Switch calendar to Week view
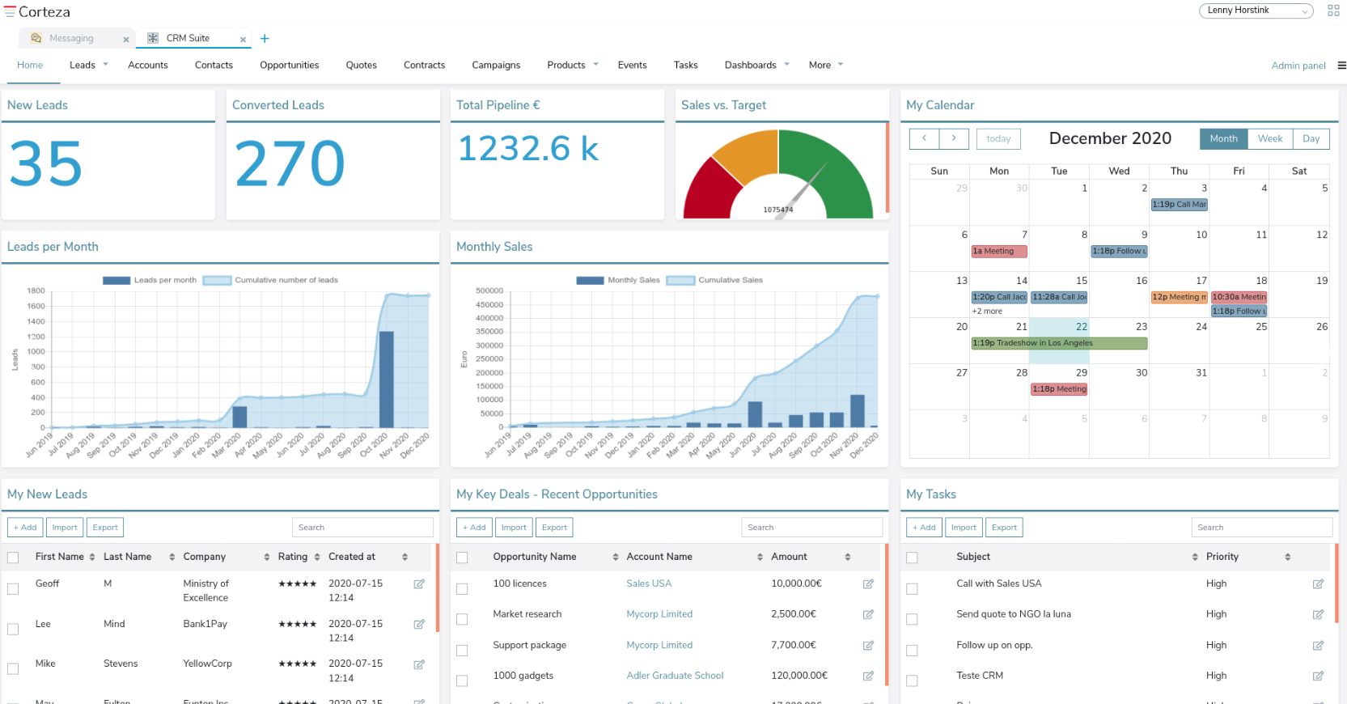Screen dimensions: 1347x704 [1269, 139]
